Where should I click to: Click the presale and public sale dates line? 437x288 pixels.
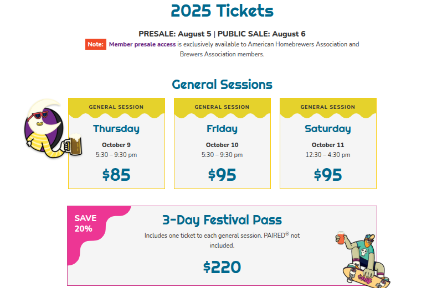point(222,34)
